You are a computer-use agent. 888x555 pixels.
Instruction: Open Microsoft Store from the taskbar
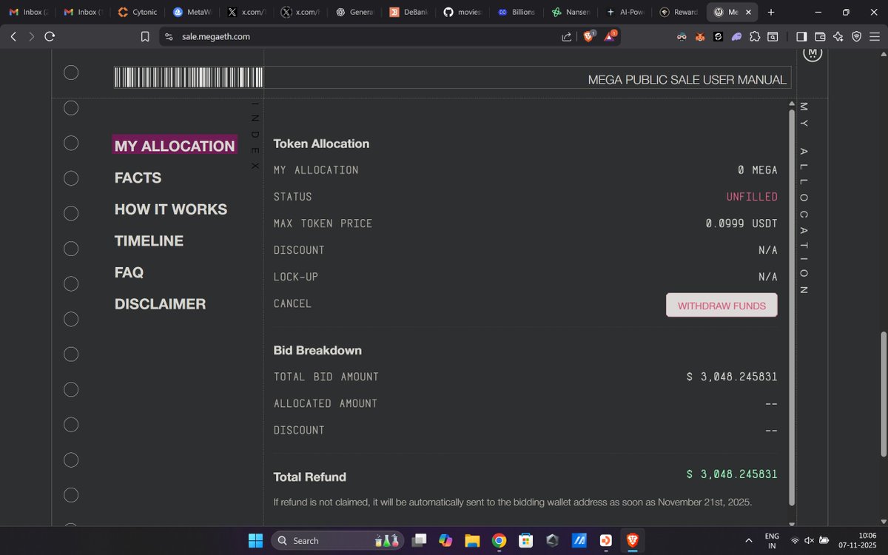click(x=525, y=540)
